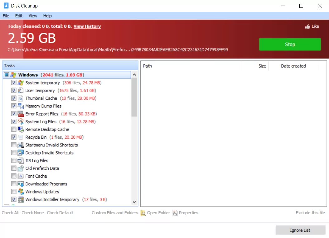Check the Font Cache checkbox
Image resolution: width=329 pixels, height=238 pixels.
[14, 176]
